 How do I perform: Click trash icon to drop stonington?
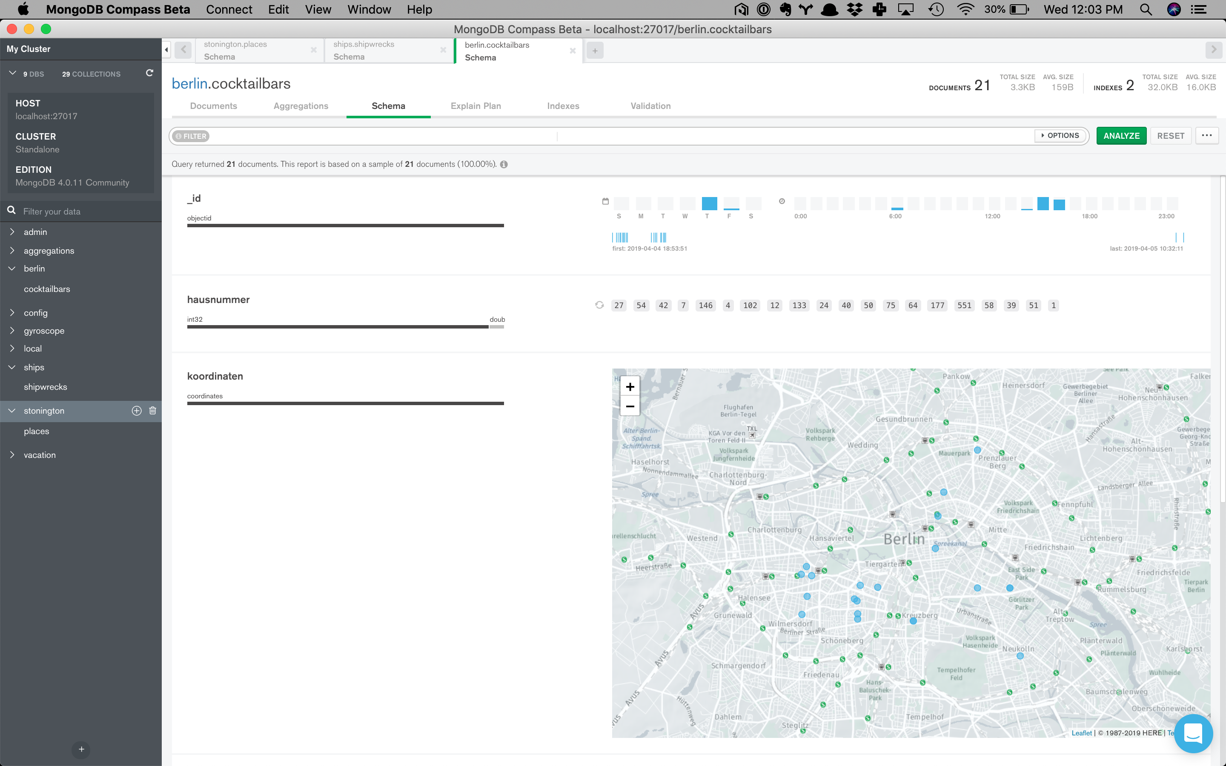[152, 411]
